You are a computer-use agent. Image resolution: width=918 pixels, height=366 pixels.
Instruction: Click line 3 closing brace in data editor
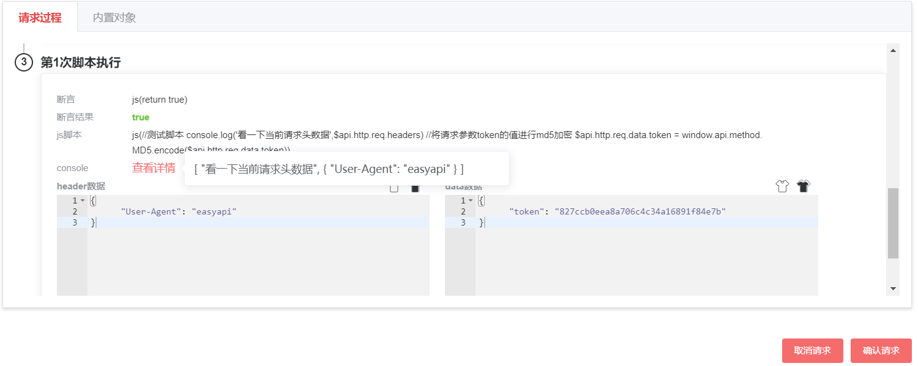tap(481, 222)
